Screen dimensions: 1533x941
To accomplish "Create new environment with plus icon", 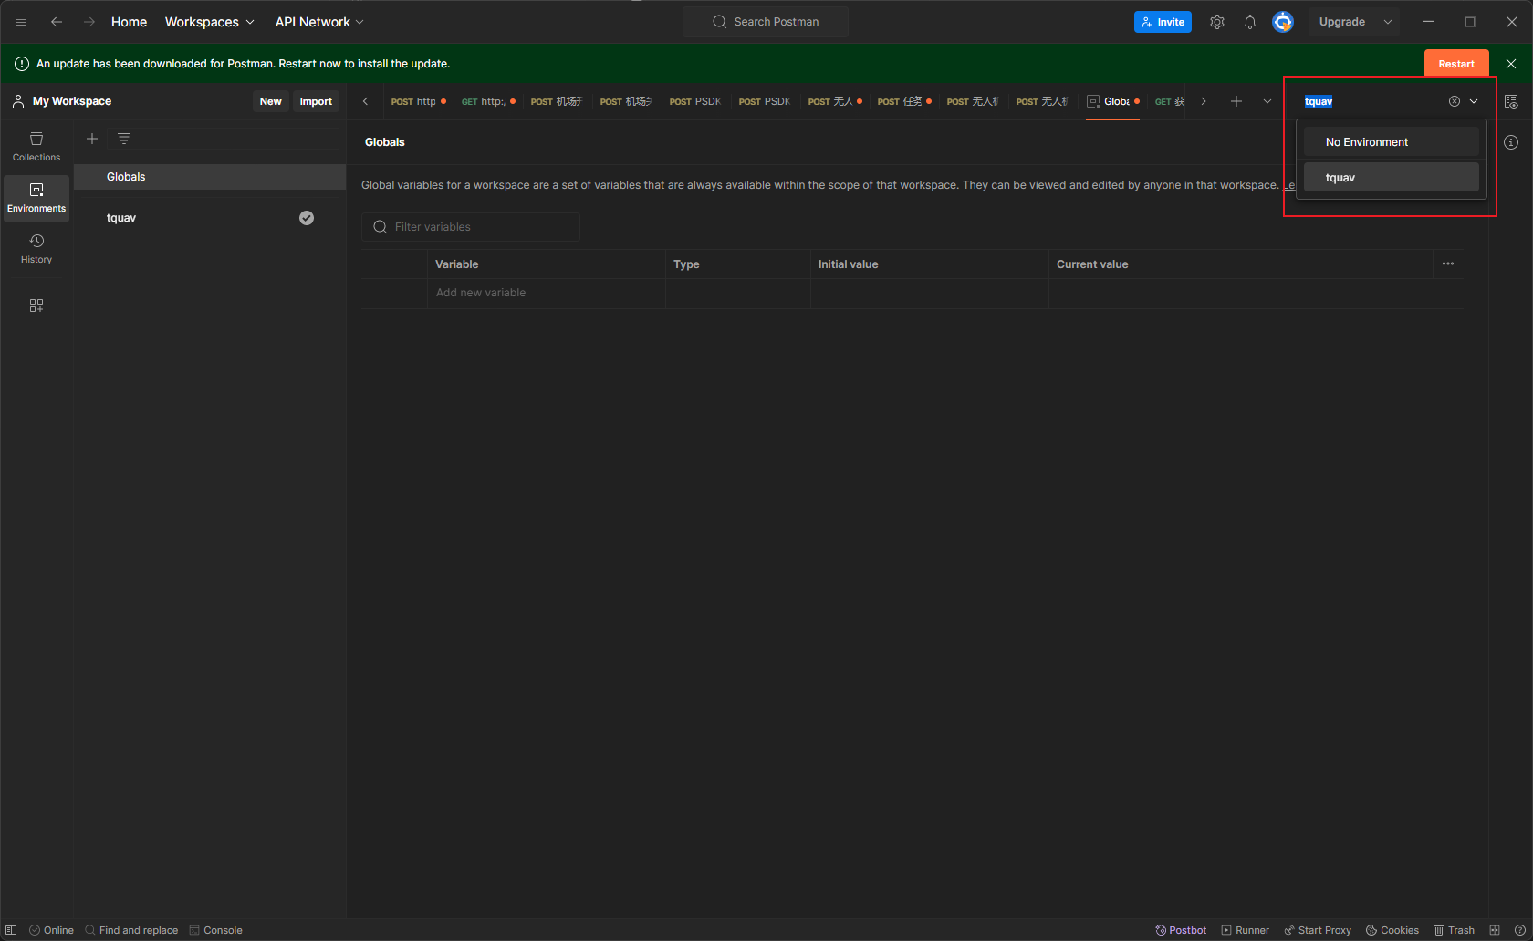I will (92, 139).
